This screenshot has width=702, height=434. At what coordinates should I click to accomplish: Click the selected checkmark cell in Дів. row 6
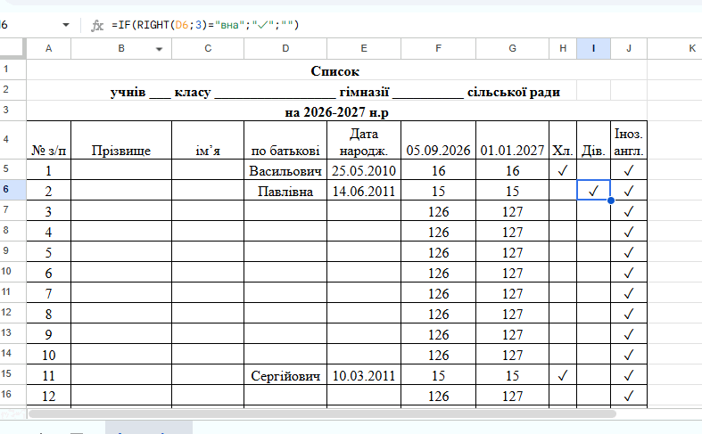594,191
